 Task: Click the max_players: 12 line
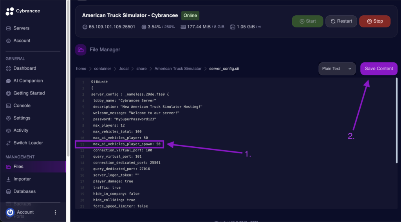point(109,126)
